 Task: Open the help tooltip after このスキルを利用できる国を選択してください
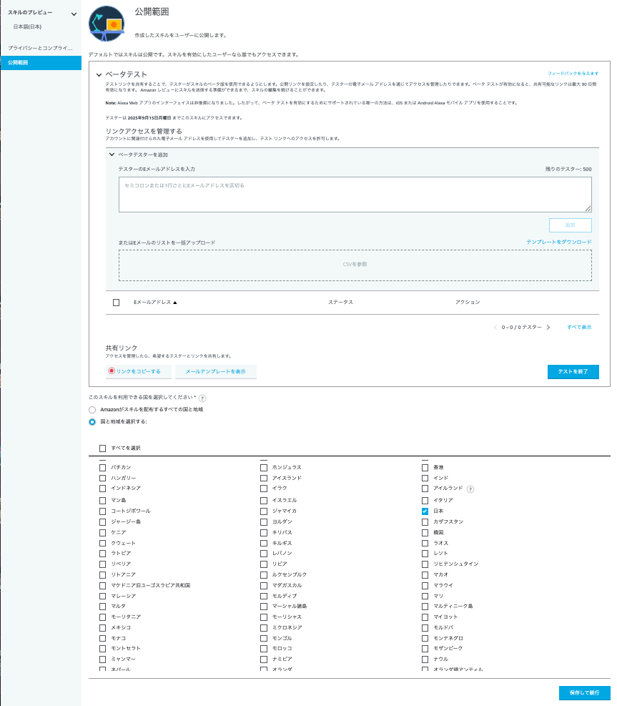click(202, 398)
